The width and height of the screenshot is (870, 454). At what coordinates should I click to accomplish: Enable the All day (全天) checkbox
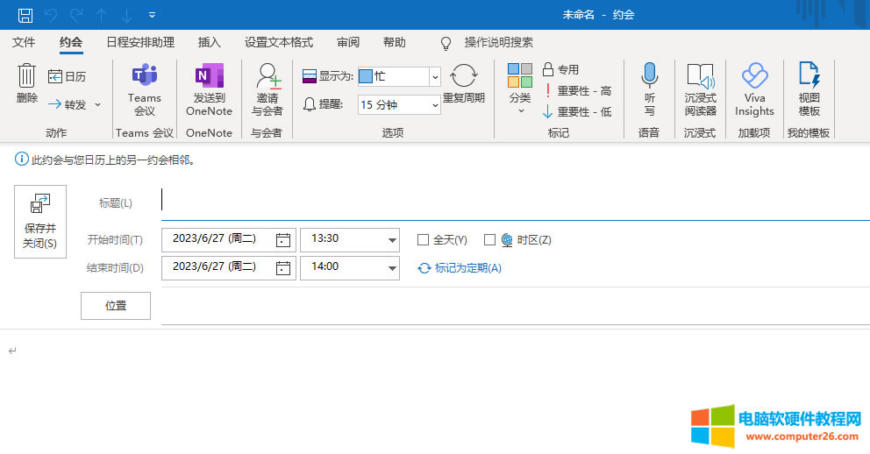[x=423, y=240]
